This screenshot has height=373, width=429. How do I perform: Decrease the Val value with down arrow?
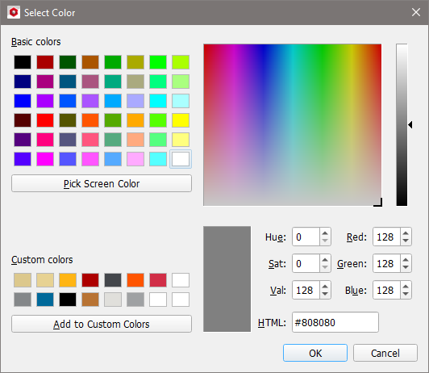[325, 294]
